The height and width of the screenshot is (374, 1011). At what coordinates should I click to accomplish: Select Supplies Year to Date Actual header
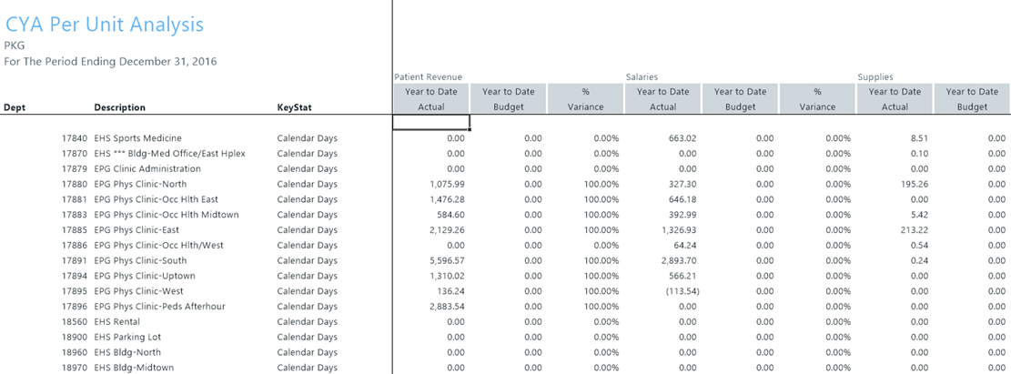tap(895, 99)
